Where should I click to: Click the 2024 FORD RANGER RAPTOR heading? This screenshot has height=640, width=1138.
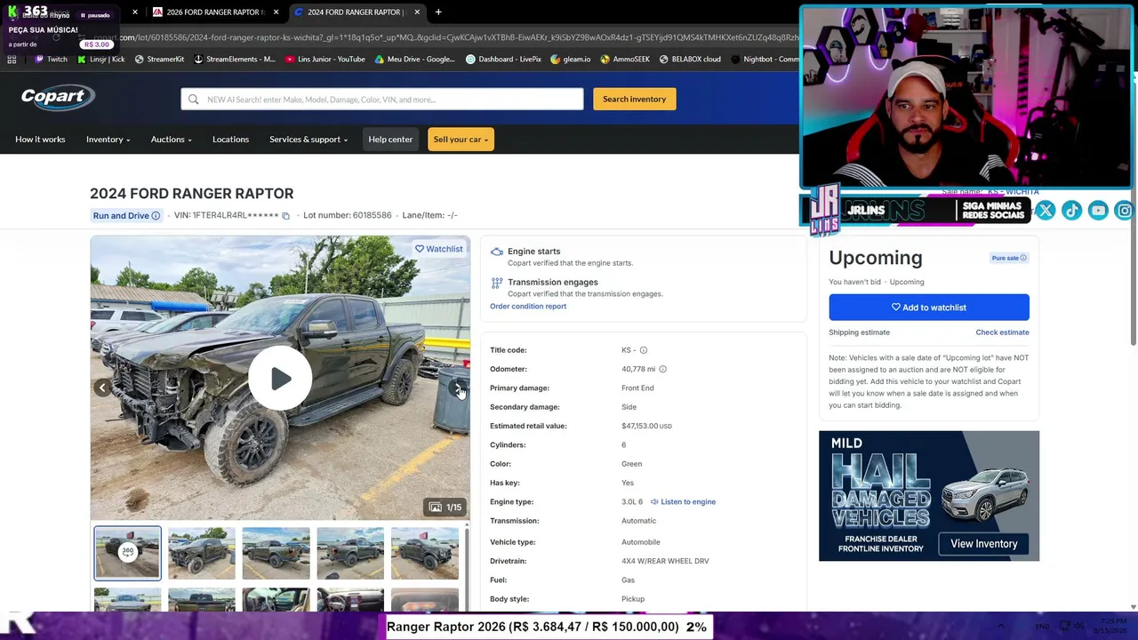tap(192, 194)
